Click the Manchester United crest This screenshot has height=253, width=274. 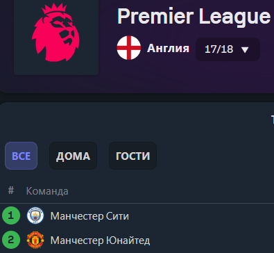click(x=35, y=240)
